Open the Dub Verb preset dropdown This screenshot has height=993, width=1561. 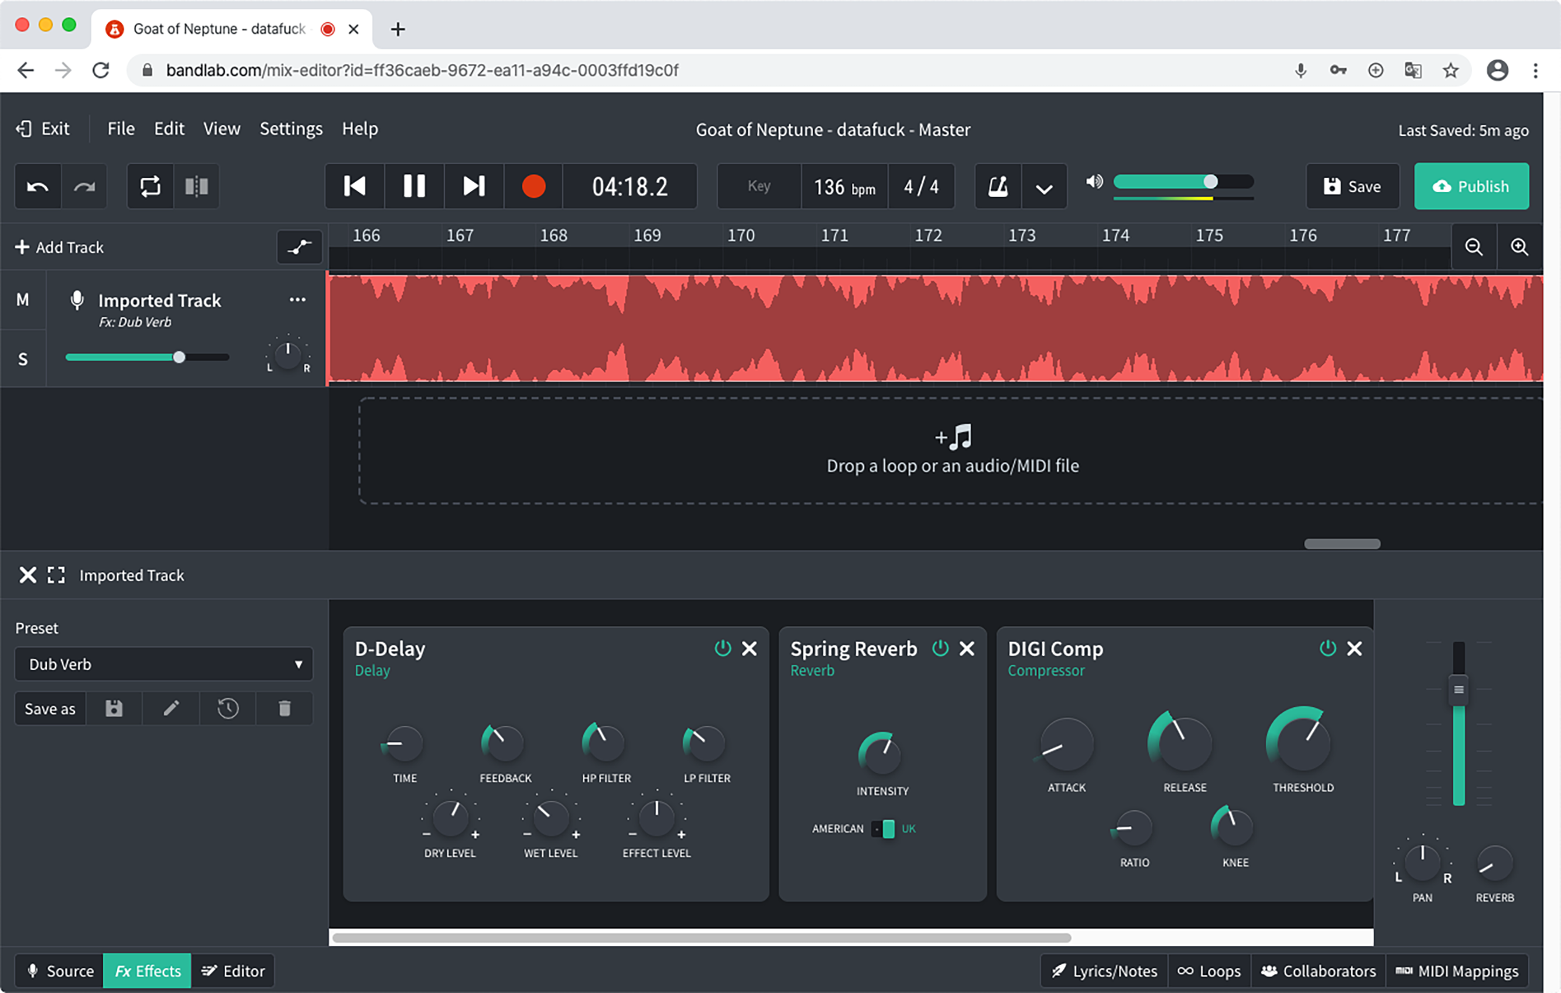tap(163, 665)
